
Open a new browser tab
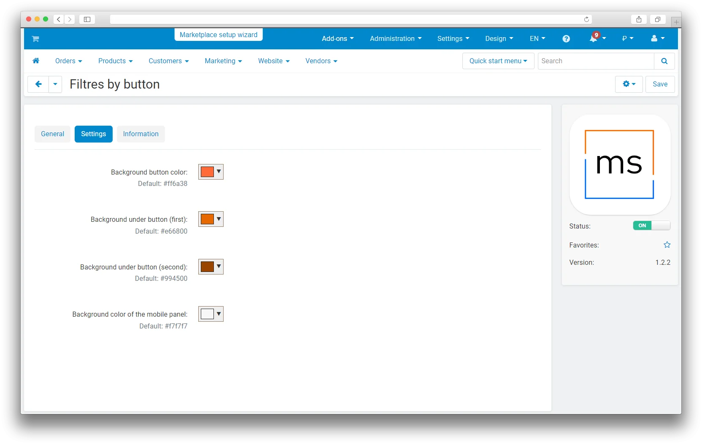pos(676,22)
